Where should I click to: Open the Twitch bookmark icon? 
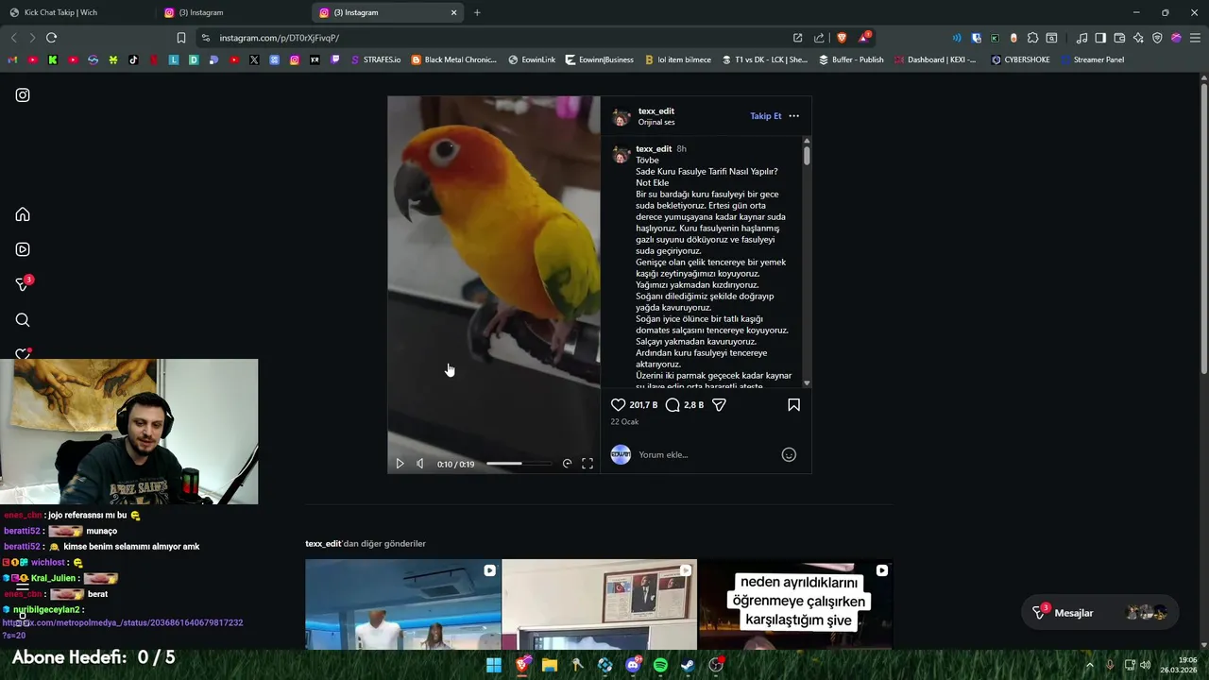(x=335, y=59)
